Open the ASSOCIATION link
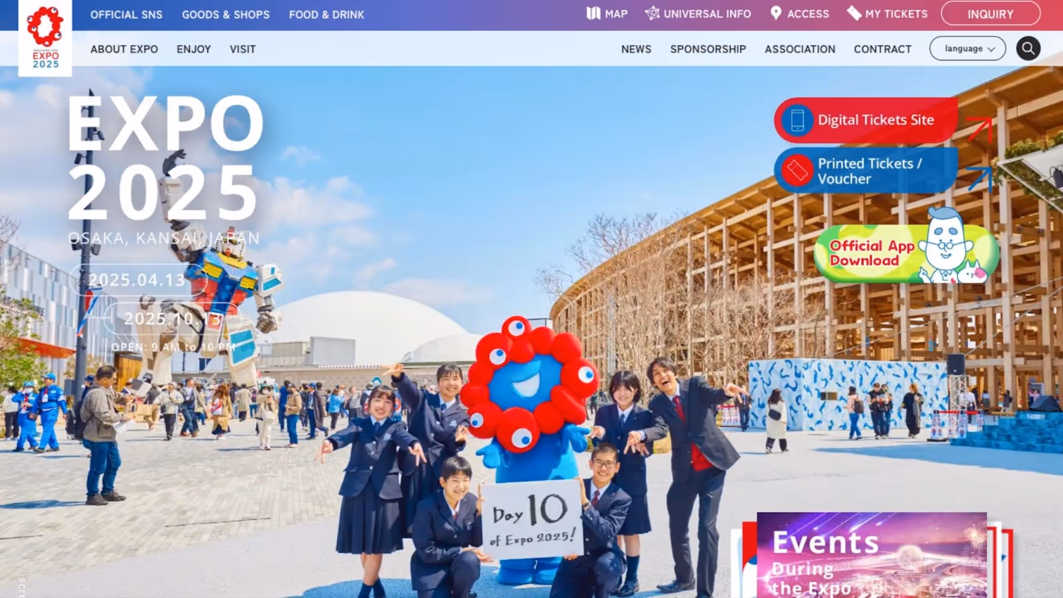This screenshot has height=598, width=1063. coord(800,49)
